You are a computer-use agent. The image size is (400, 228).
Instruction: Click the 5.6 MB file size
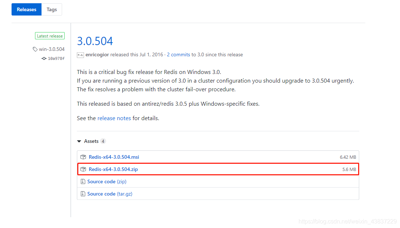click(x=349, y=169)
